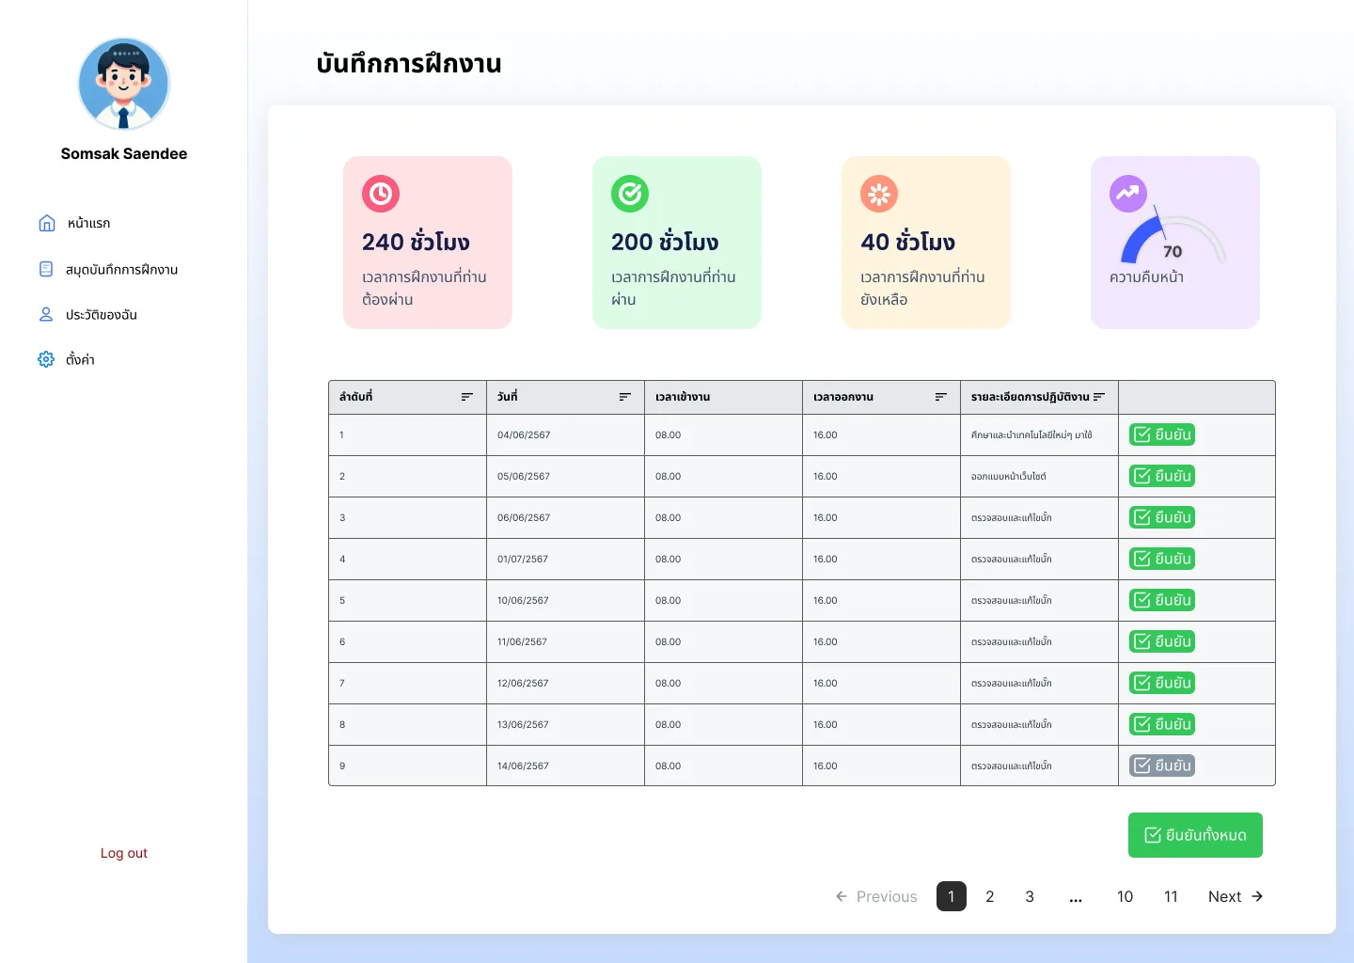Click the grey ยืนยัน button for 14/06/2567
Viewport: 1354px width, 963px height.
coord(1162,766)
